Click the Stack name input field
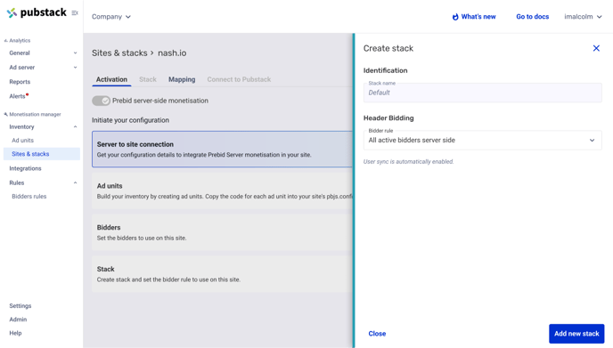The image size is (613, 348). [482, 93]
